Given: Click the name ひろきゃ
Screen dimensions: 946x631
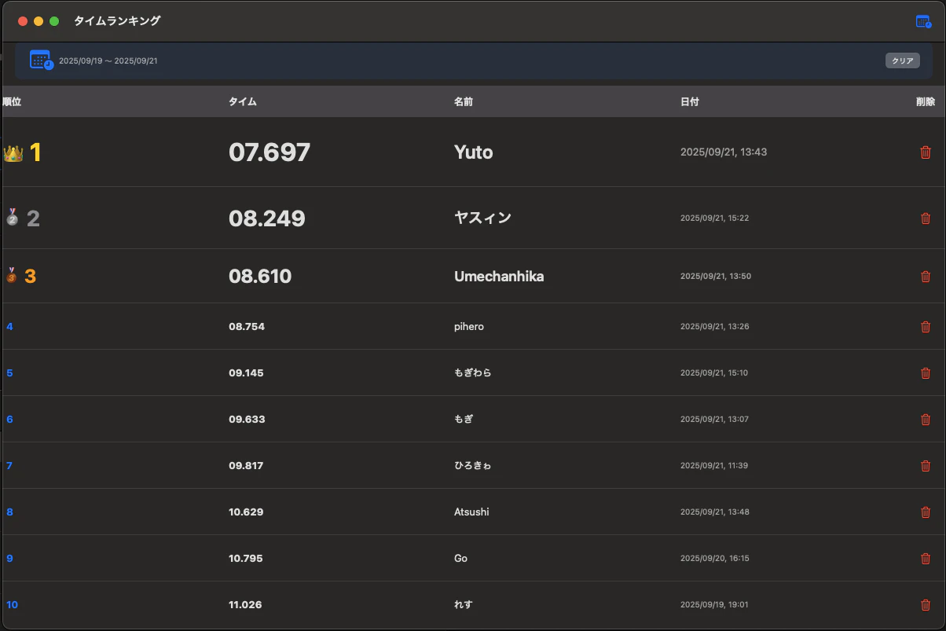Looking at the screenshot, I should pos(473,466).
